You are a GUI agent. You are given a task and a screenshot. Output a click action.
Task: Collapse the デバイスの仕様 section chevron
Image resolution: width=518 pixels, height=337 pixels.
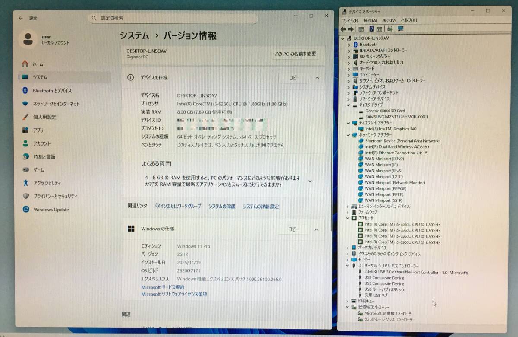click(317, 78)
